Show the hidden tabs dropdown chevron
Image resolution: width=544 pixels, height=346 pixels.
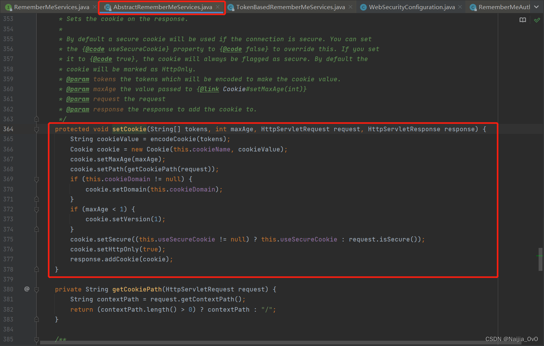536,7
